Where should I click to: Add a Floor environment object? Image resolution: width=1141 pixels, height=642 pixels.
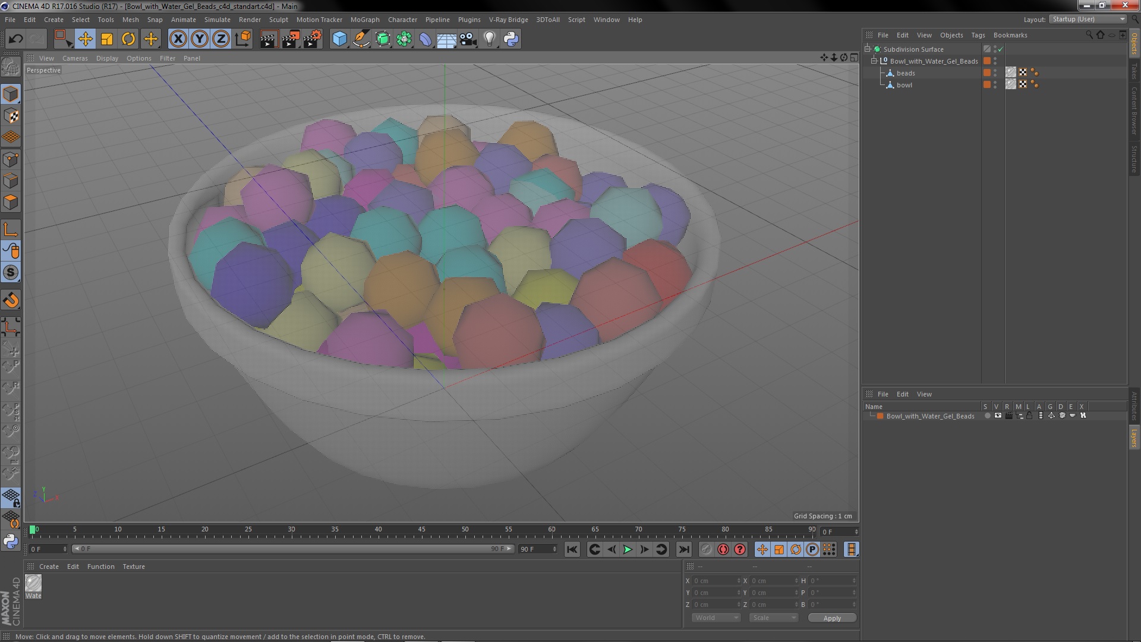[446, 39]
